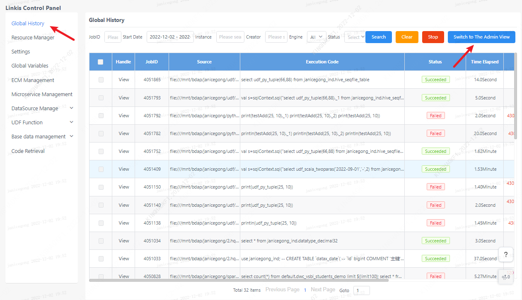Open ECM Management from sidebar
The width and height of the screenshot is (522, 300).
coord(33,80)
